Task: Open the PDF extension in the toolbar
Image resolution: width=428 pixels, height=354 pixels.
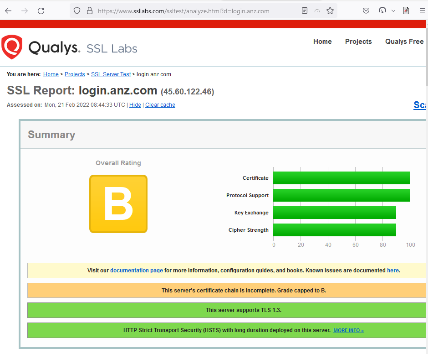Action: click(406, 10)
